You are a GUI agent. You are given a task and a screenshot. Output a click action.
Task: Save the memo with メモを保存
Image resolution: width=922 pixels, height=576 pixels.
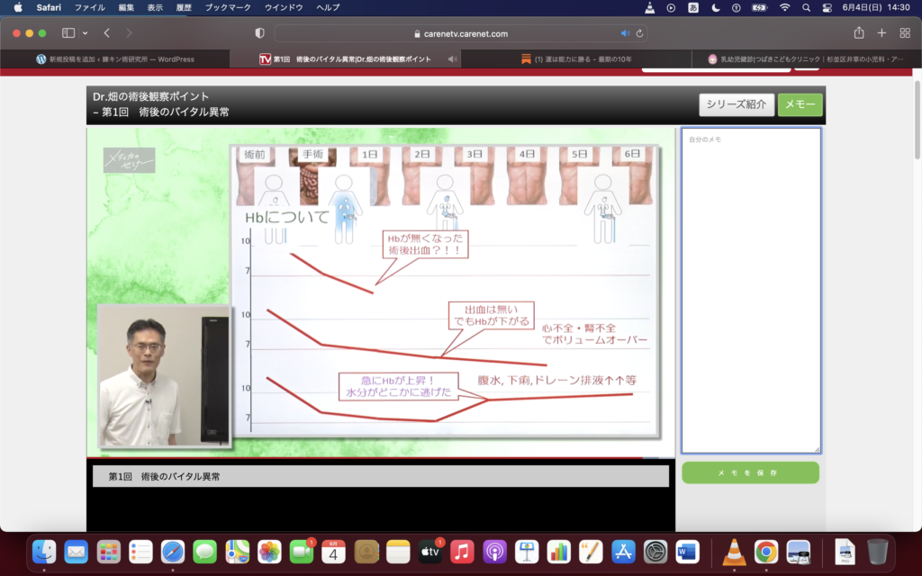pyautogui.click(x=750, y=472)
